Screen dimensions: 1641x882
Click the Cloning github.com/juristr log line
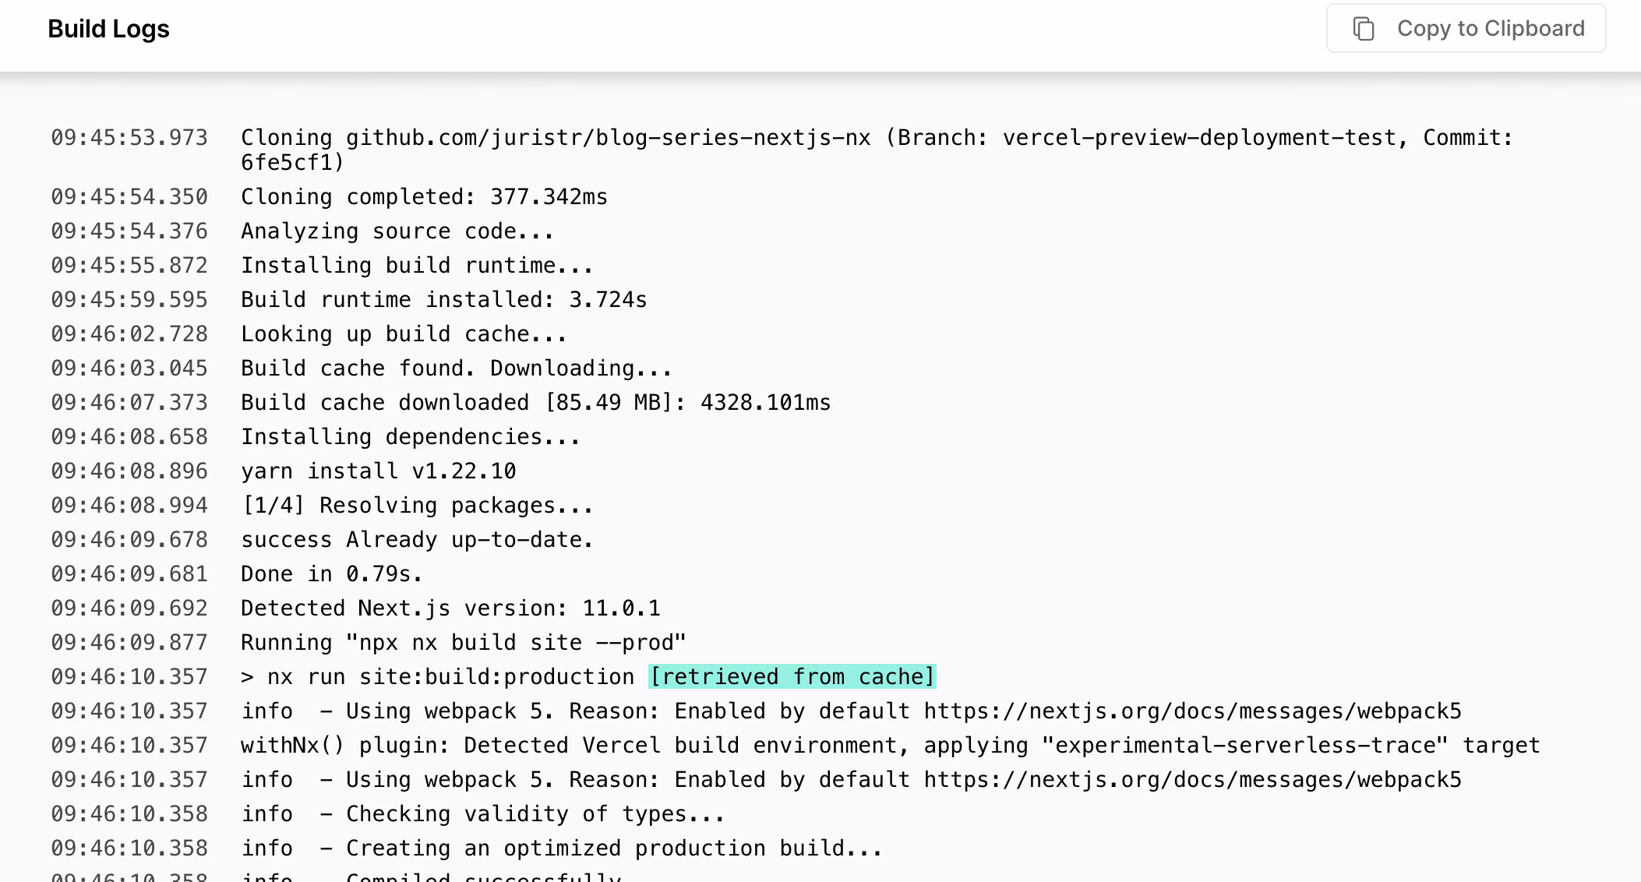876,139
